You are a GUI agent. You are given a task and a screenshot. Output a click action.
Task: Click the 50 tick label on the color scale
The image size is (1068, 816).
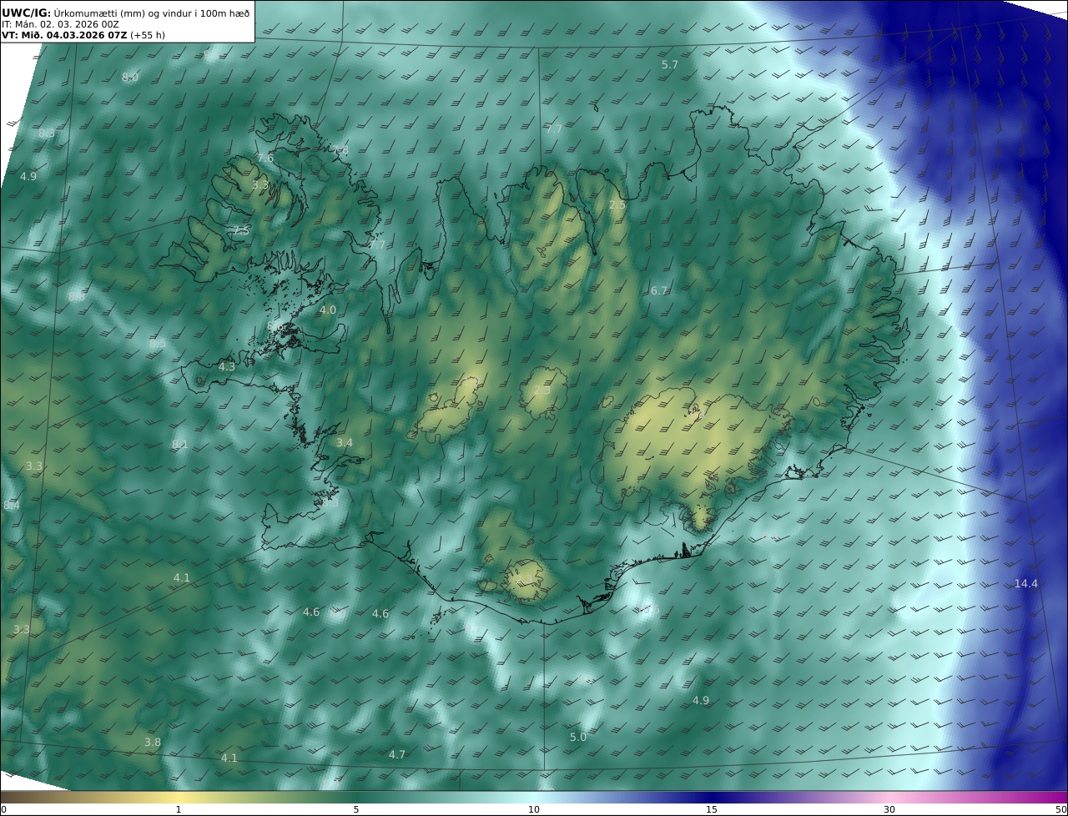(x=1060, y=809)
